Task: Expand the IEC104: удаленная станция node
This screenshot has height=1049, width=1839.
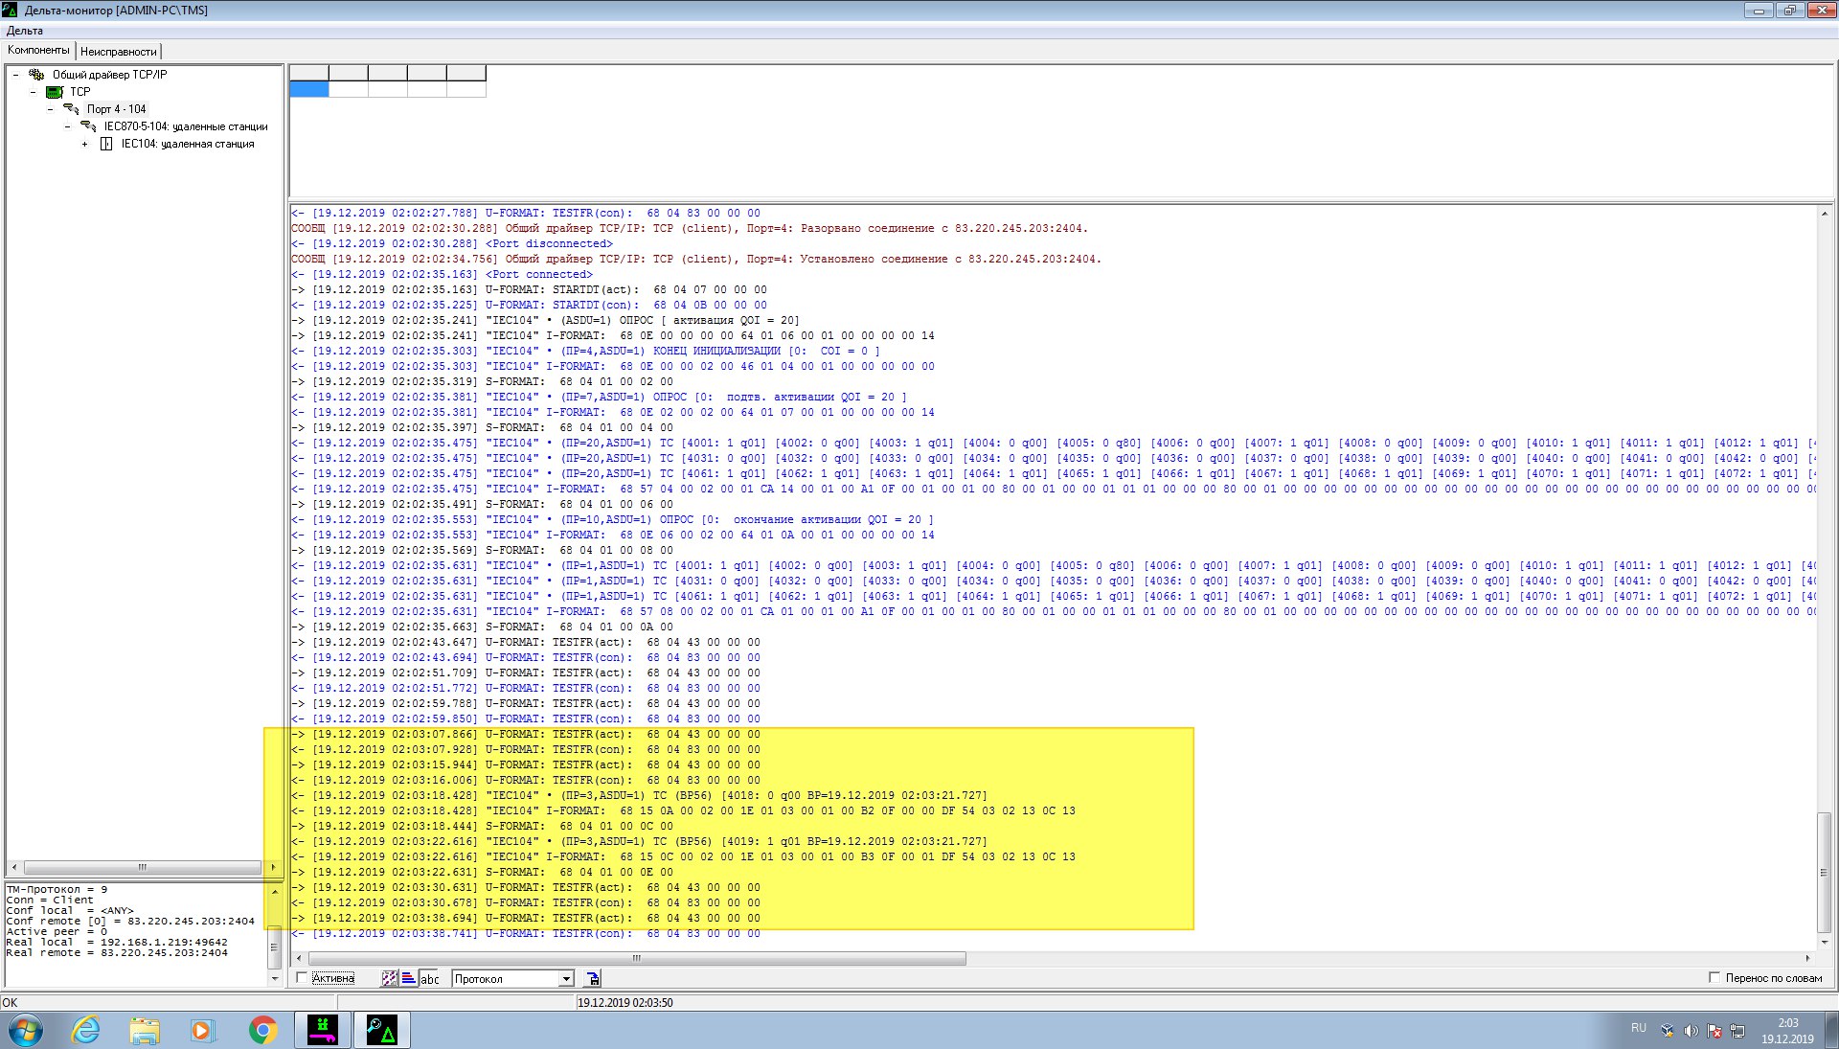Action: (x=84, y=144)
